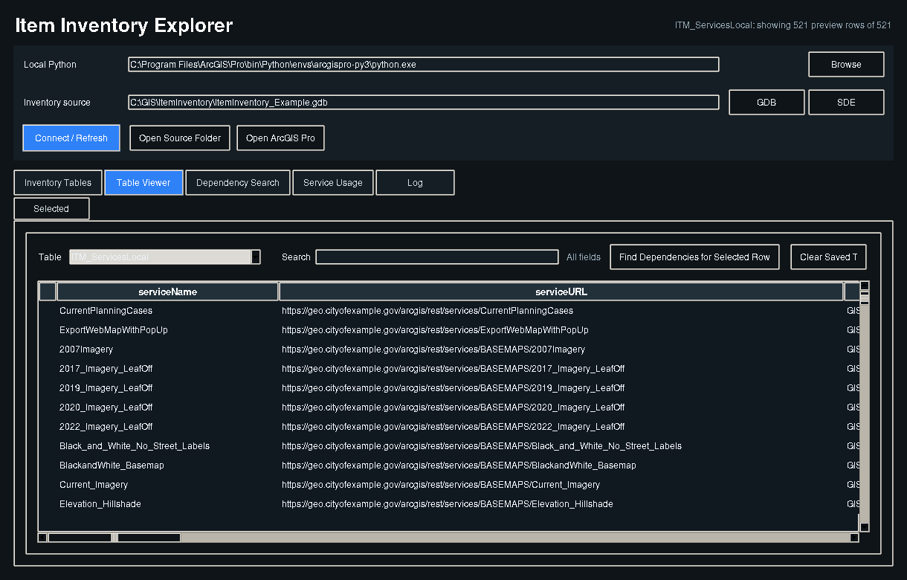Image resolution: width=907 pixels, height=580 pixels.
Task: Sort by serviceURL column header
Action: click(561, 291)
